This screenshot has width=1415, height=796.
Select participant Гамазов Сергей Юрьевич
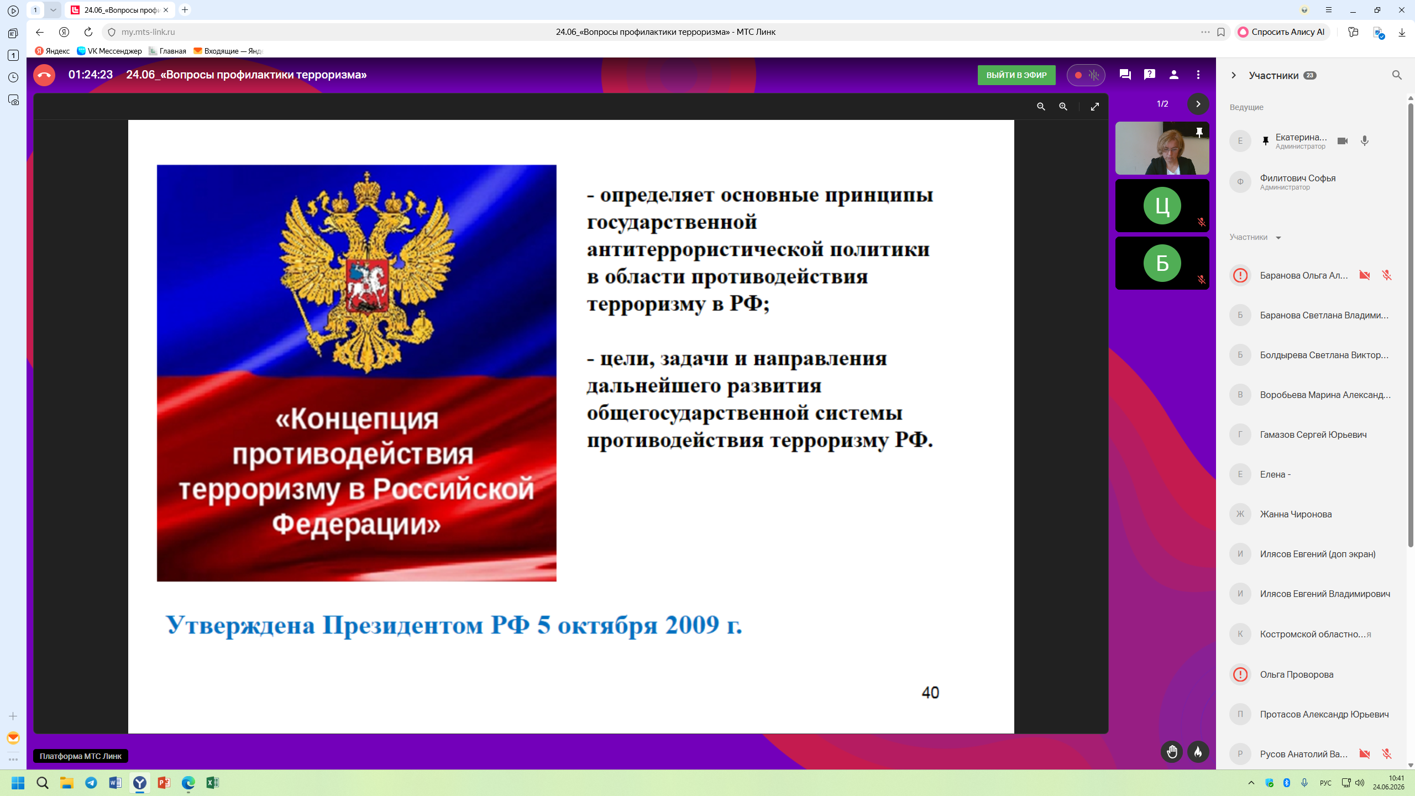(x=1311, y=434)
